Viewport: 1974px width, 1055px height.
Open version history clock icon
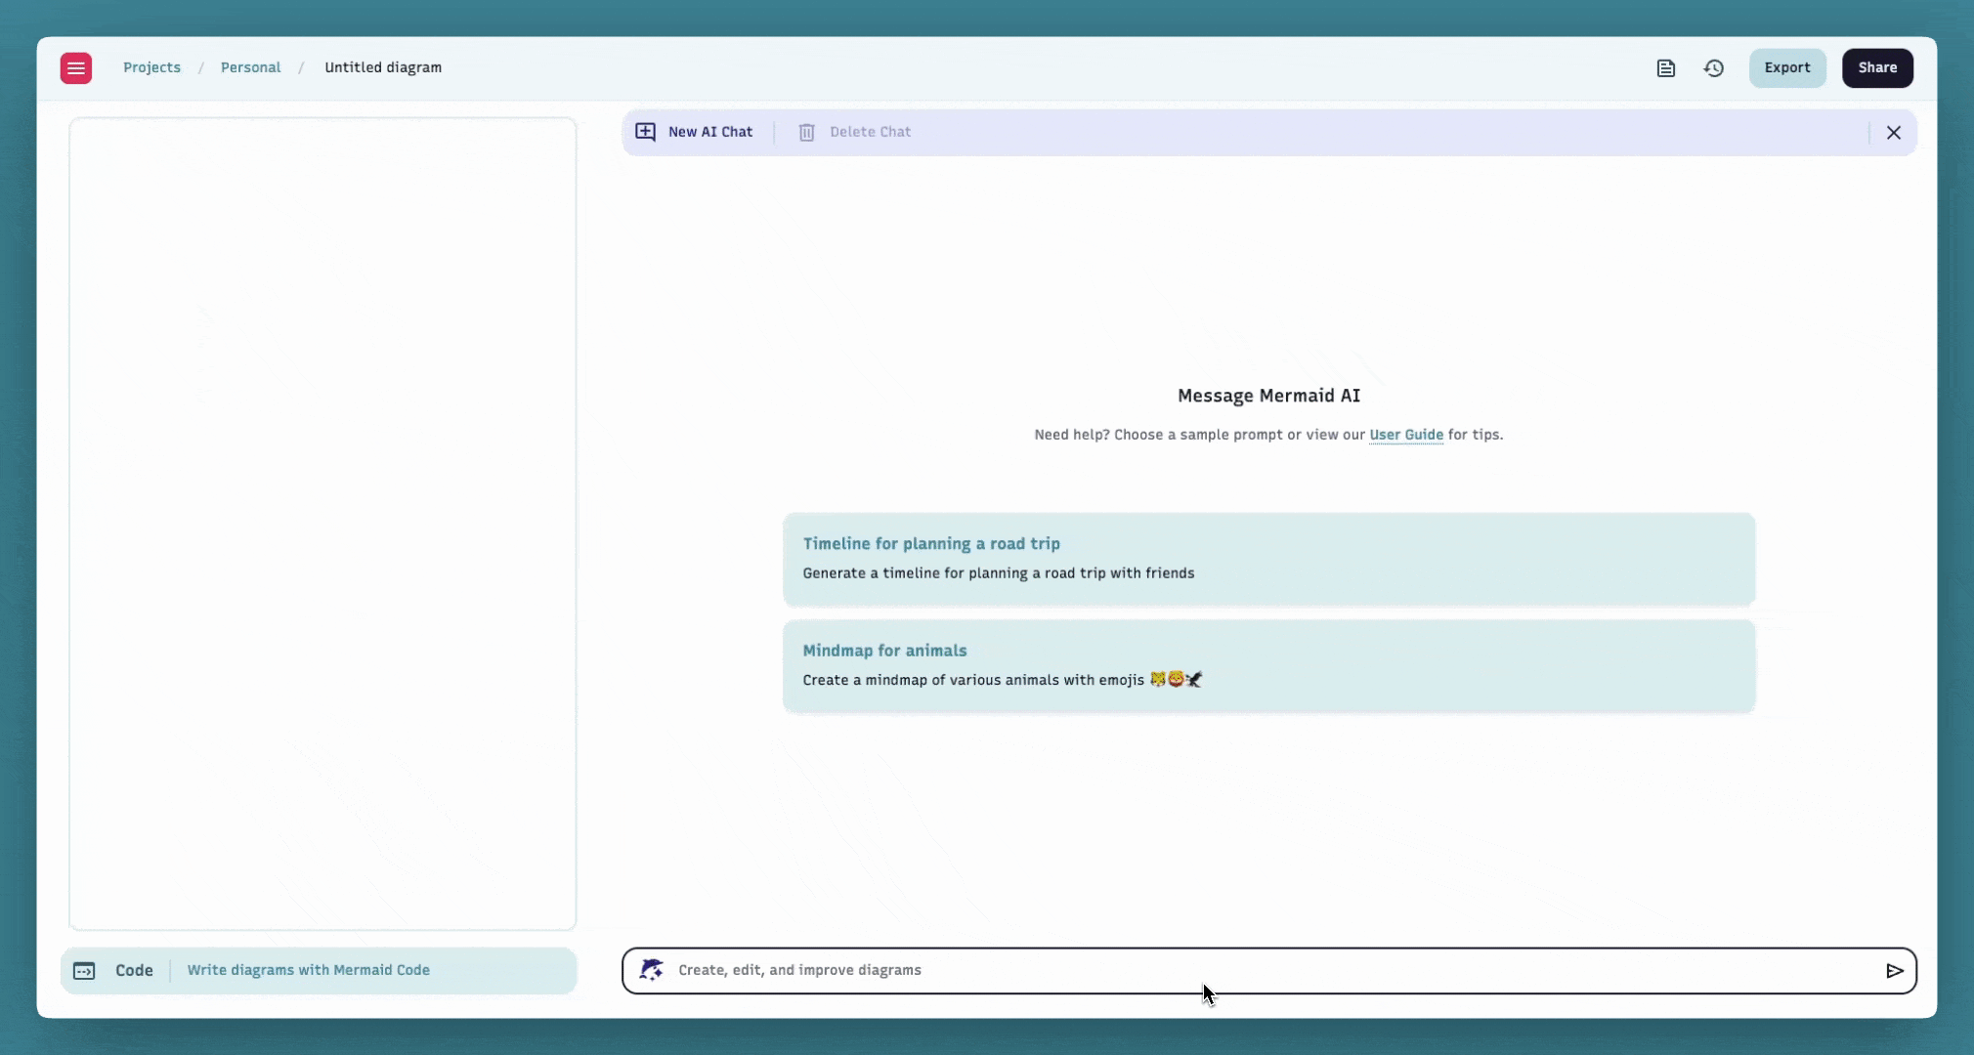1714,68
